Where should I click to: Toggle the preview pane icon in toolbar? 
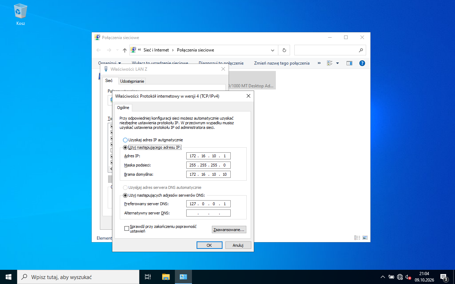[x=349, y=63]
